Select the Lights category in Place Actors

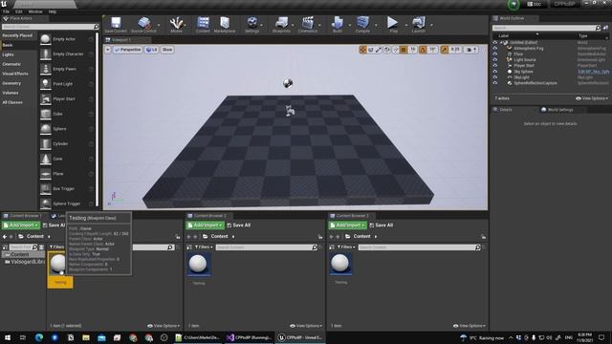(x=9, y=54)
